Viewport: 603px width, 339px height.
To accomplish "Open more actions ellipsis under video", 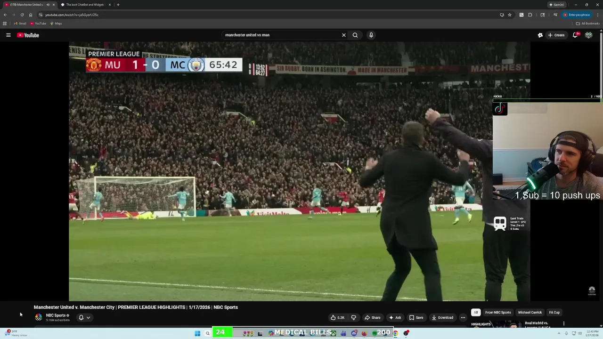I will pyautogui.click(x=463, y=317).
